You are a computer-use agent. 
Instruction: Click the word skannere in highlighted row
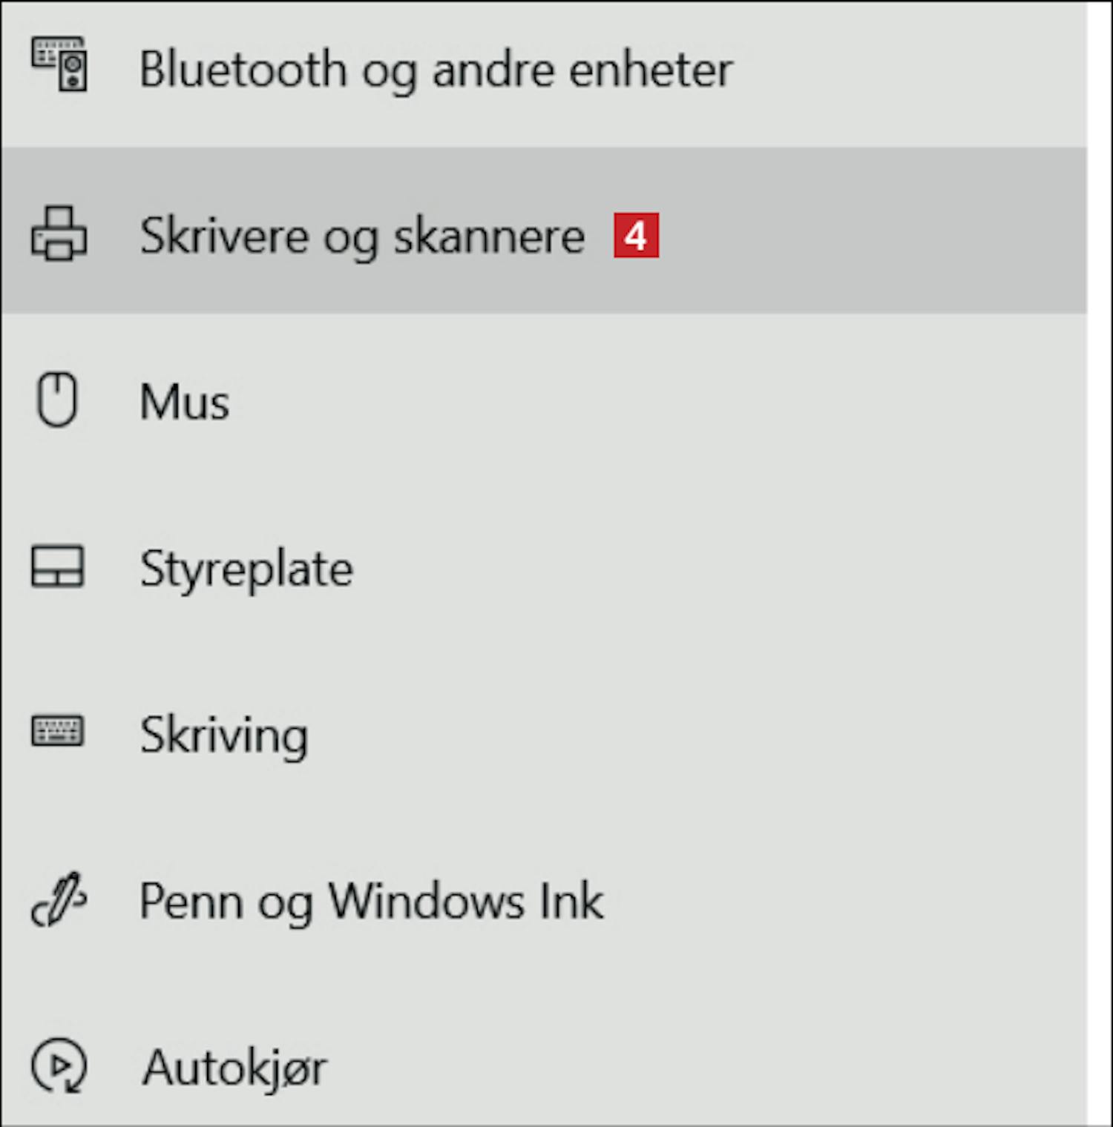489,236
